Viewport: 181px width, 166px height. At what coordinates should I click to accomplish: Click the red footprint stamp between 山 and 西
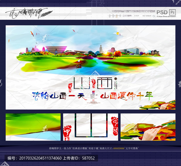click(94, 83)
